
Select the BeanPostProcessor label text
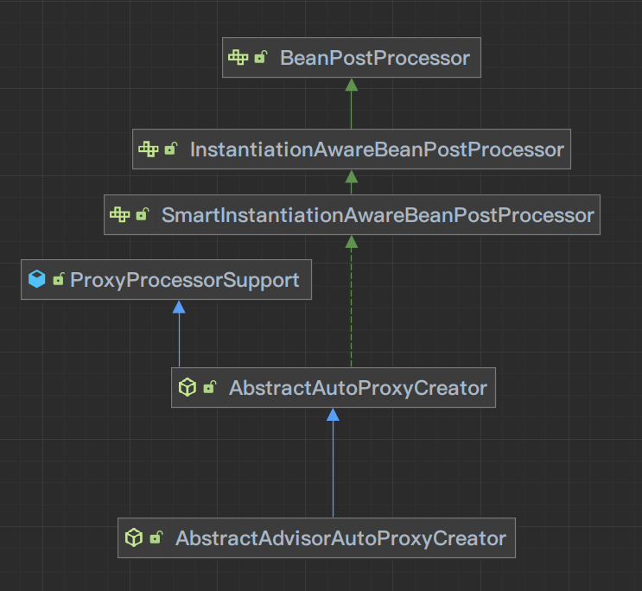[374, 58]
